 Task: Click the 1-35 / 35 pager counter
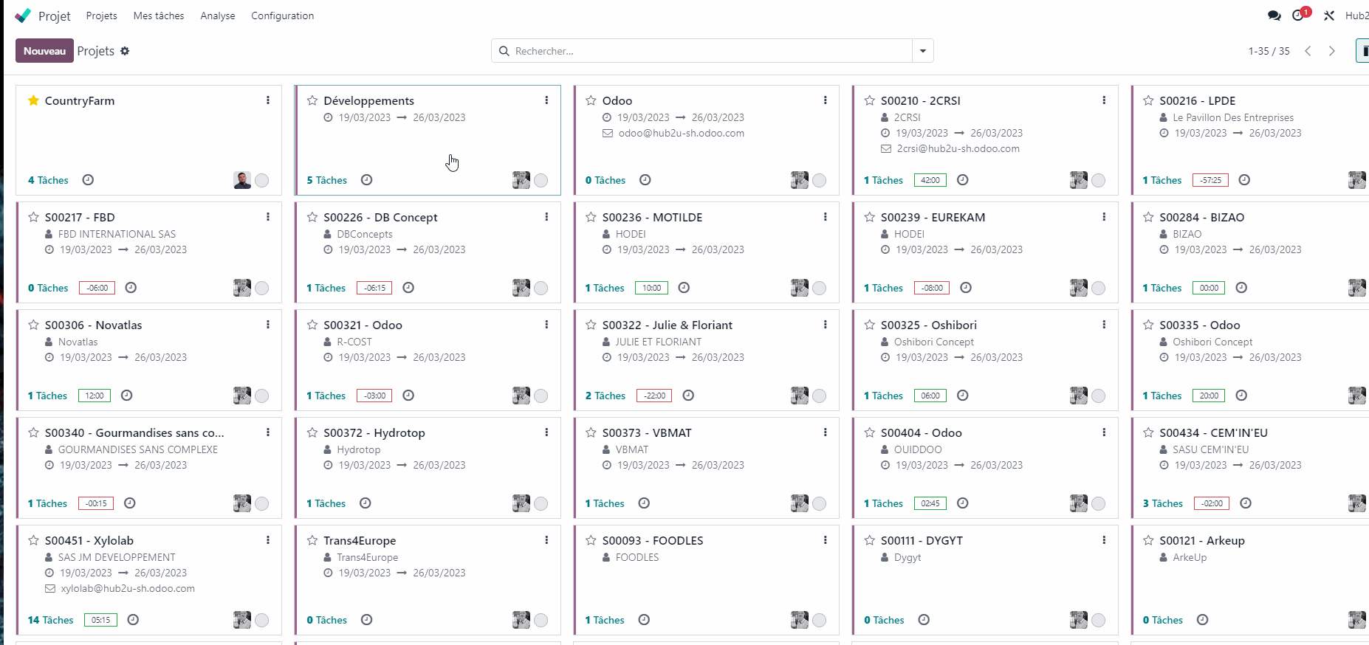[1269, 51]
